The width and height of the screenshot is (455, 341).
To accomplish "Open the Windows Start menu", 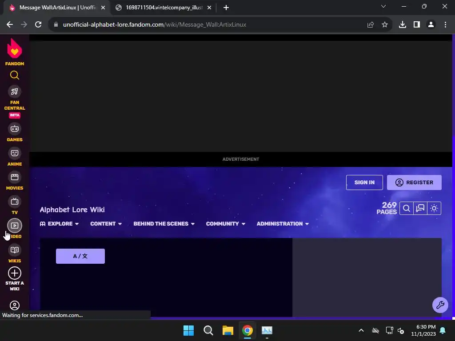I will (188, 330).
